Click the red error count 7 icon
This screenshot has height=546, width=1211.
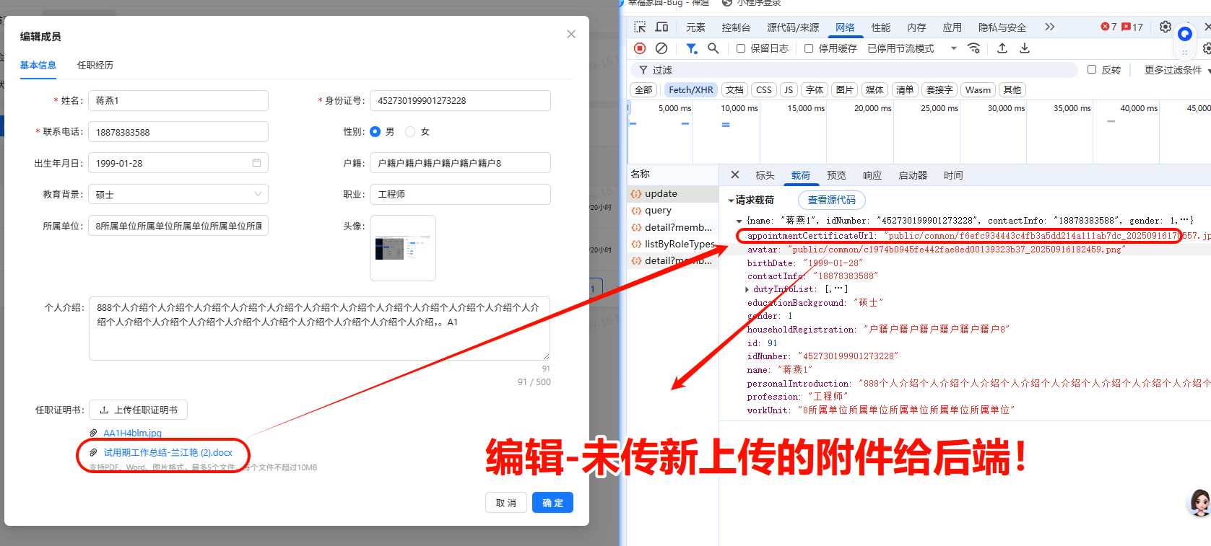pyautogui.click(x=1109, y=27)
